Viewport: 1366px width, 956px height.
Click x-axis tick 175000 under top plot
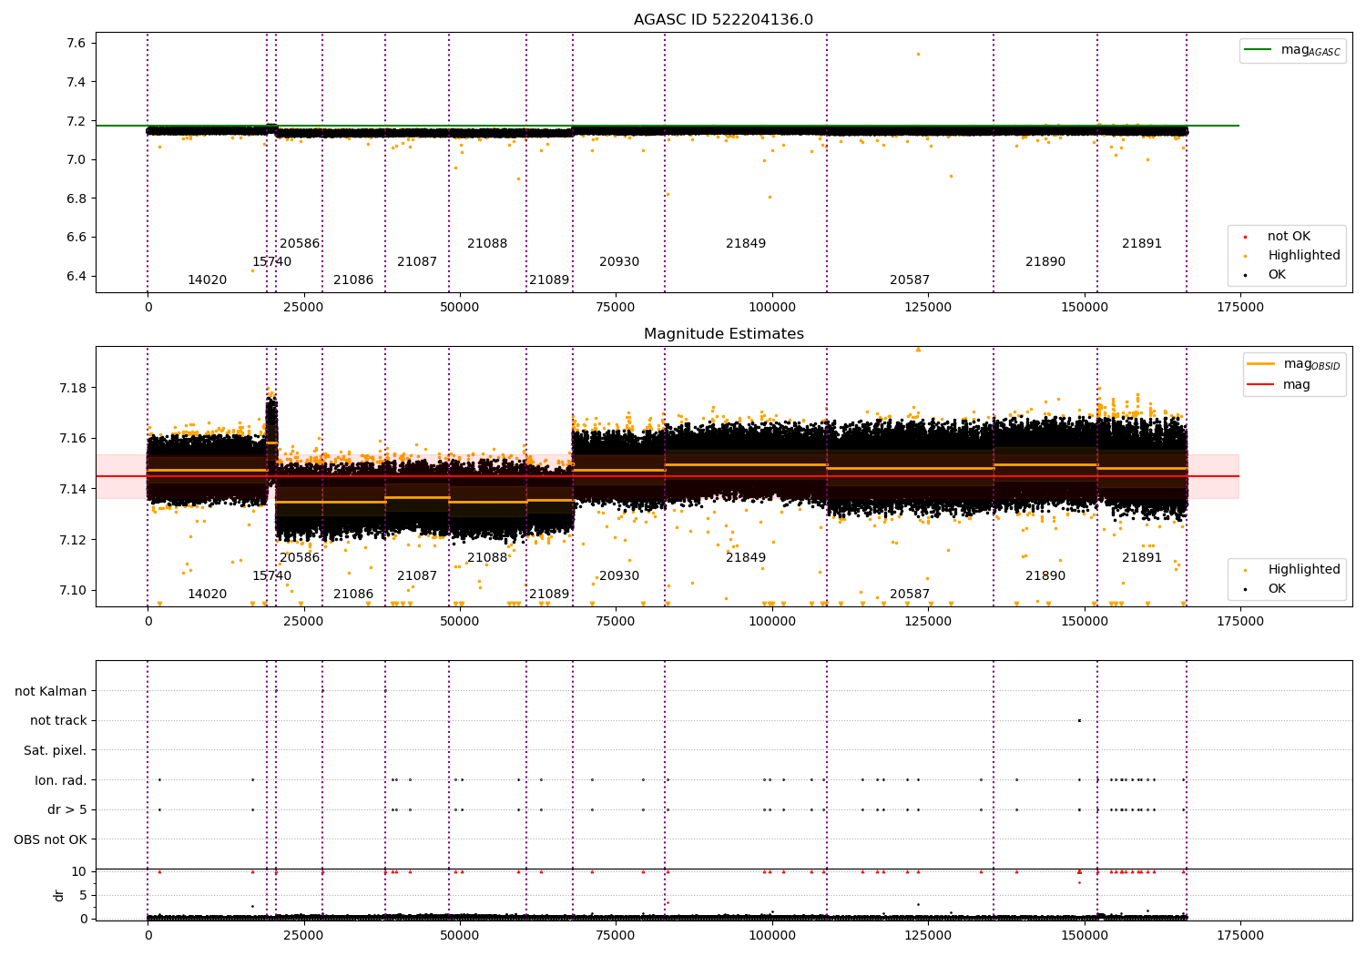(1240, 308)
